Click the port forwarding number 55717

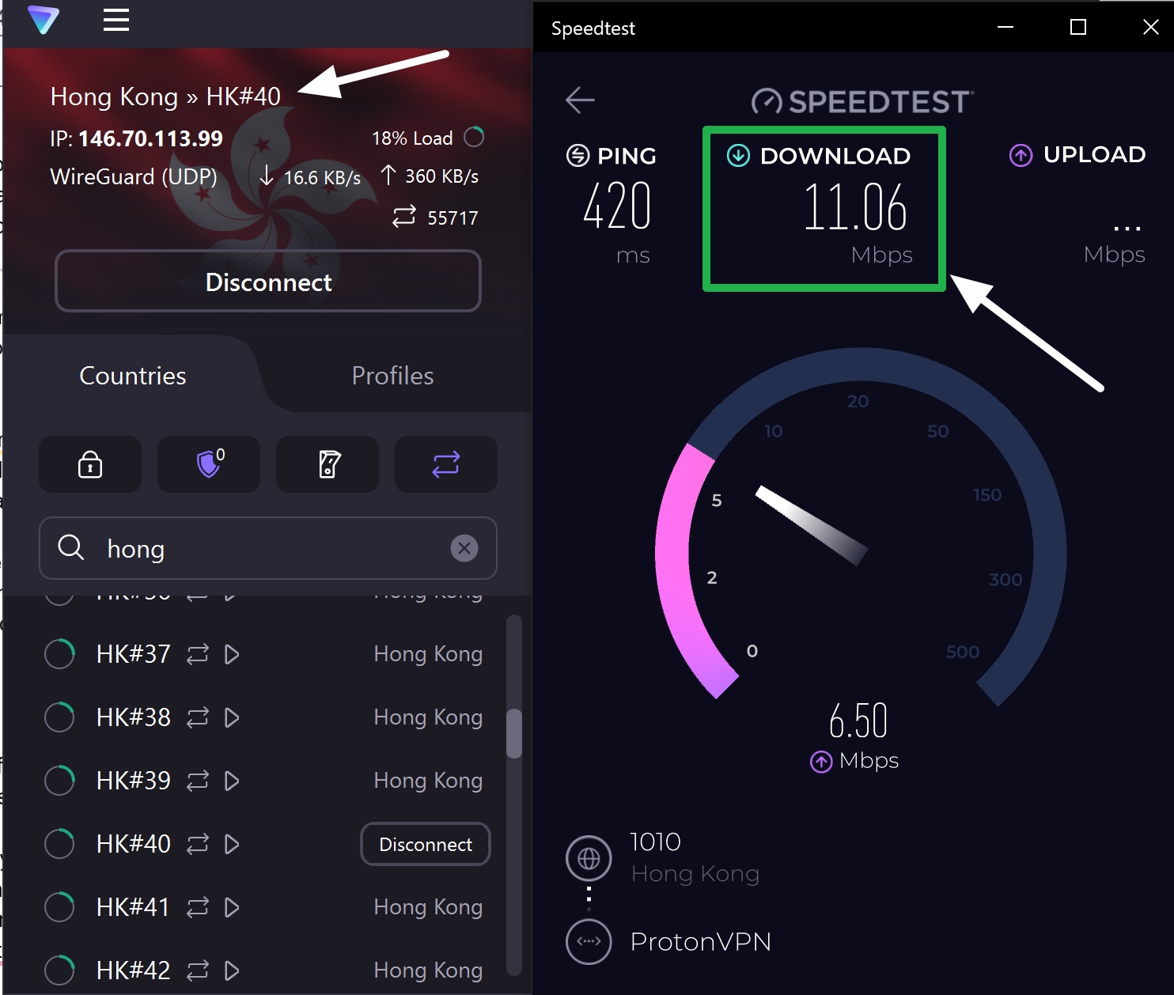453,218
